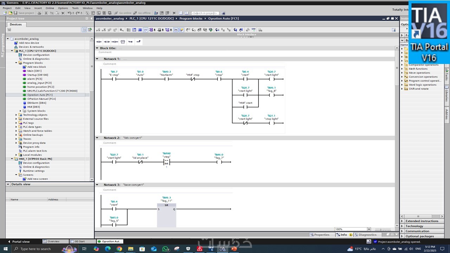Click the Cut scissors icon
This screenshot has width=450, height=253.
pyautogui.click(x=46, y=13)
